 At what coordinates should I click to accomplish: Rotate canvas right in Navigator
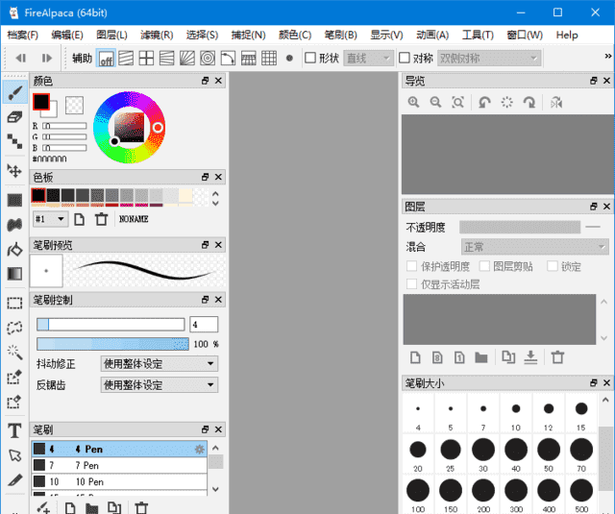click(x=529, y=103)
